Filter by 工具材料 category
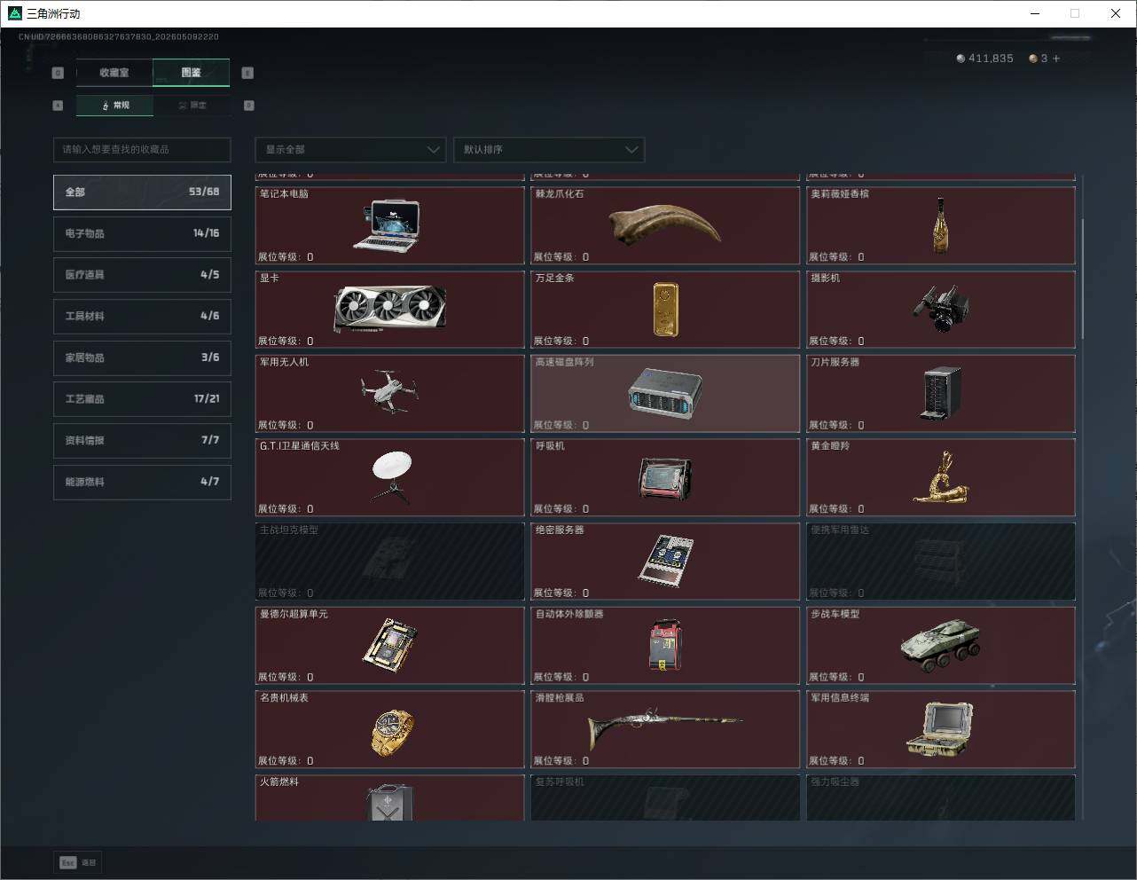The image size is (1137, 880). [x=142, y=316]
